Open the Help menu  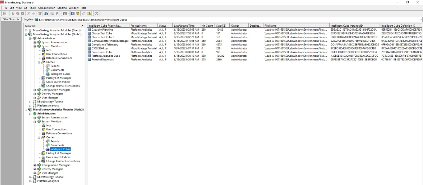[x=83, y=8]
